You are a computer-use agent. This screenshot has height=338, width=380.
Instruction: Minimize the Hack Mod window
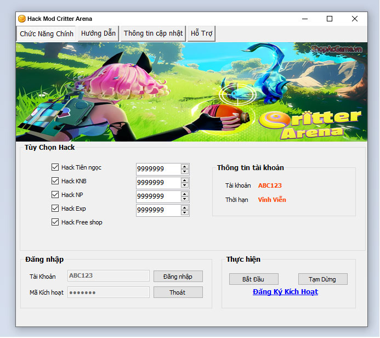click(305, 19)
